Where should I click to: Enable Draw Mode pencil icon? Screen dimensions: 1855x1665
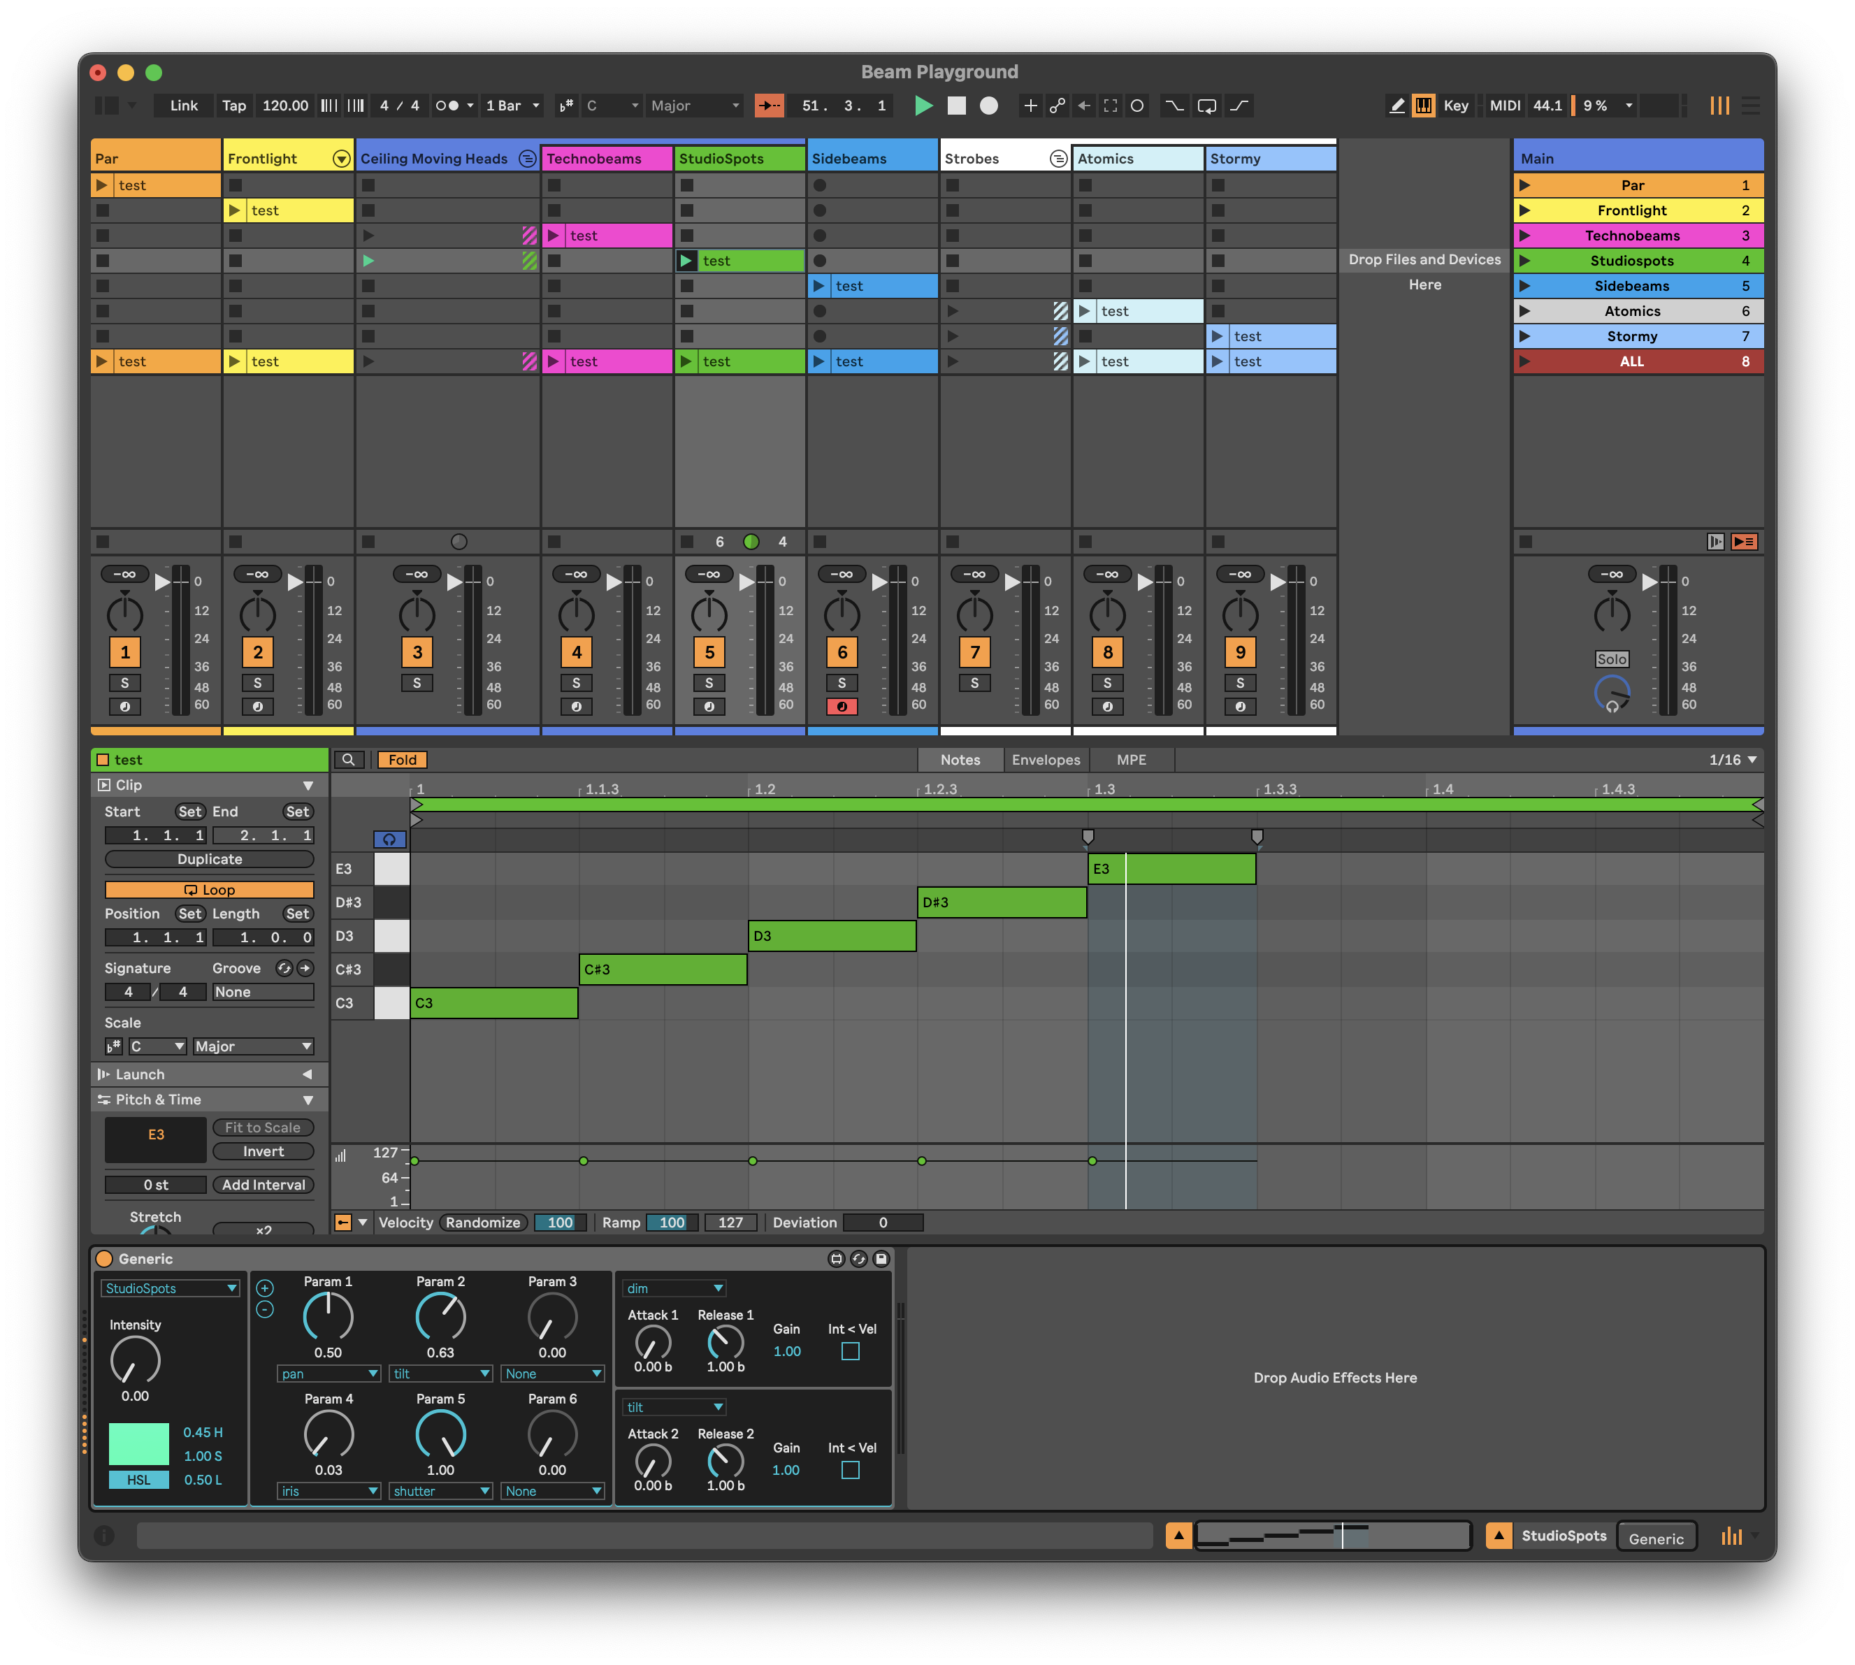[x=1396, y=106]
